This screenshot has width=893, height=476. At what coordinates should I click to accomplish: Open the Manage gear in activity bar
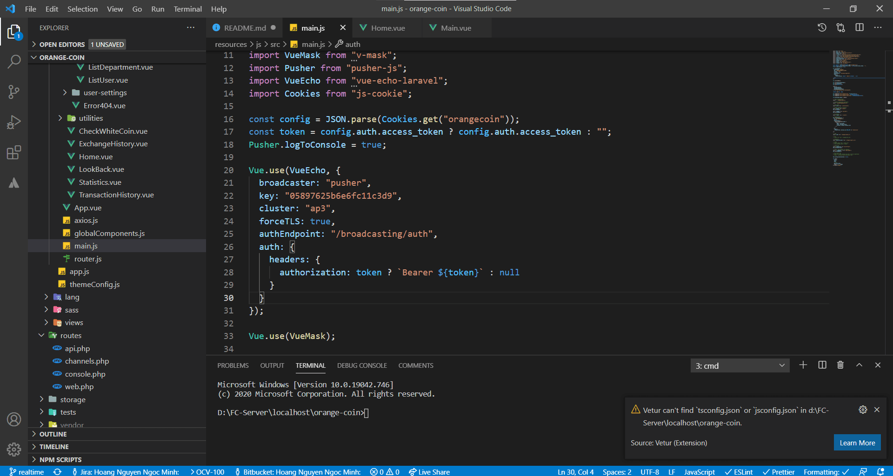point(14,449)
